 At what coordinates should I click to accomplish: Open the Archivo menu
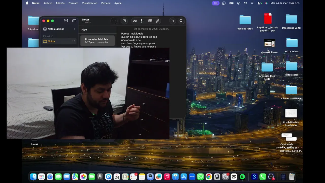point(48,3)
